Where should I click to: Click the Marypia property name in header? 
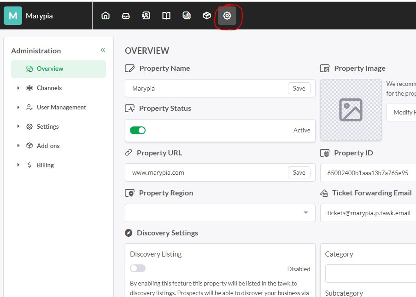39,16
